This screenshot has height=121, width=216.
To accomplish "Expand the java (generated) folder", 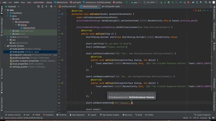I will coord(8,37).
